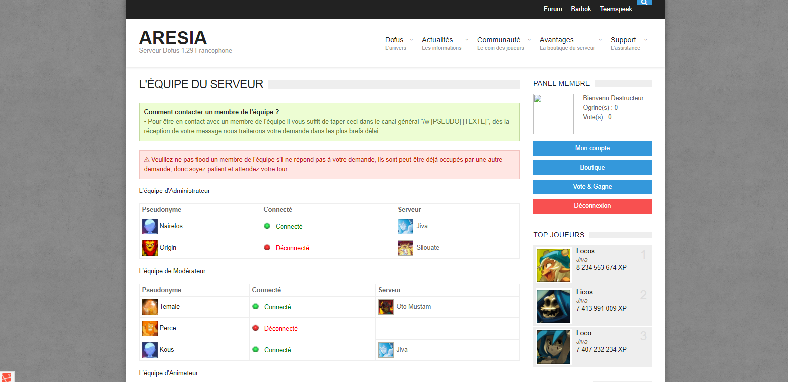This screenshot has width=788, height=382.
Task: Click the search magnifier icon at top
Action: 644,2
